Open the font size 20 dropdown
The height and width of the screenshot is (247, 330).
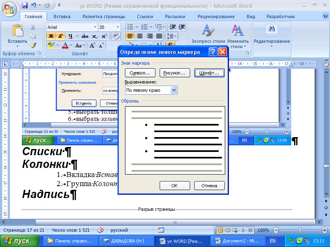pyautogui.click(x=118, y=27)
